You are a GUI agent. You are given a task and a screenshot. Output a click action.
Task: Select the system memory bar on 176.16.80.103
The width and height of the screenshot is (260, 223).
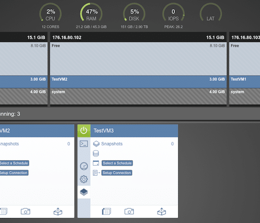click(245, 96)
